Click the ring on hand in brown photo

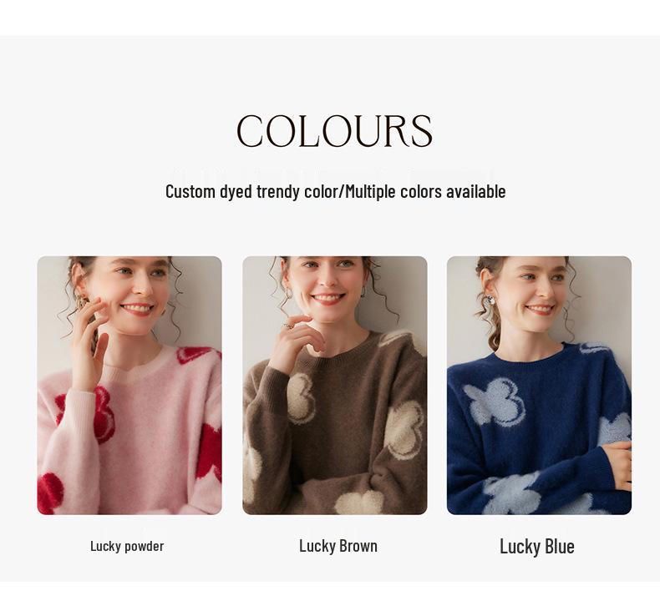click(289, 326)
